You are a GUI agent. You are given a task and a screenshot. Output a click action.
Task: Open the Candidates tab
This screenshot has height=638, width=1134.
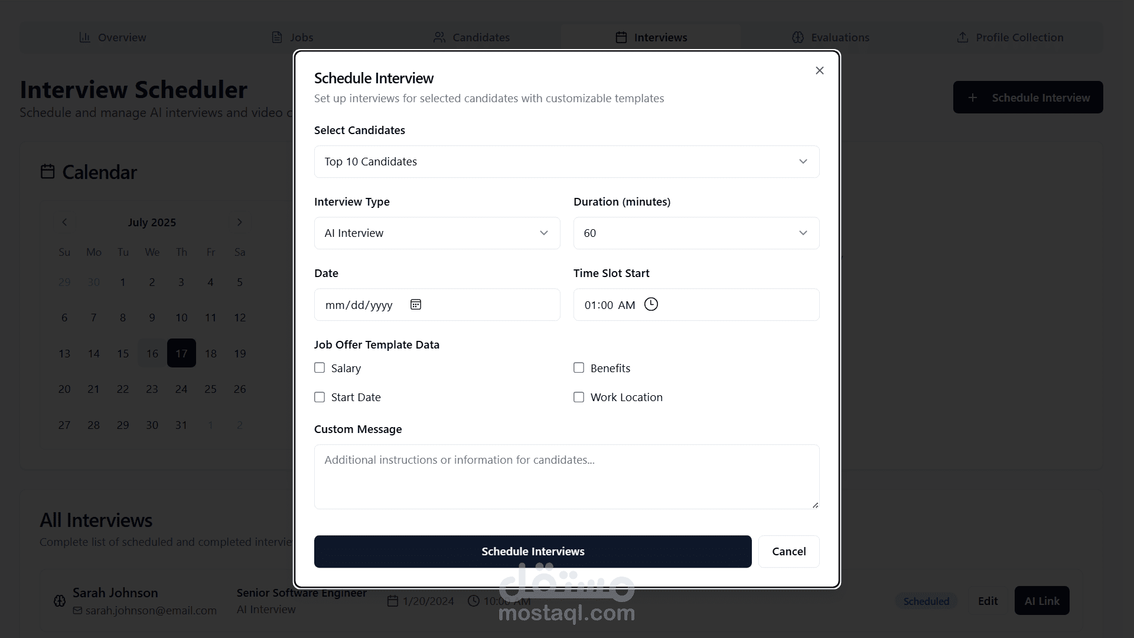pyautogui.click(x=471, y=37)
